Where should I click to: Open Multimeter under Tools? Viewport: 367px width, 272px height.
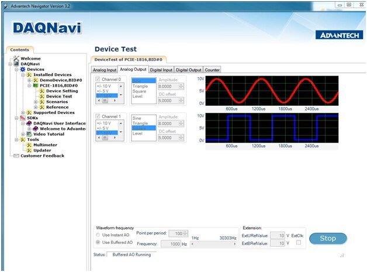[45, 145]
